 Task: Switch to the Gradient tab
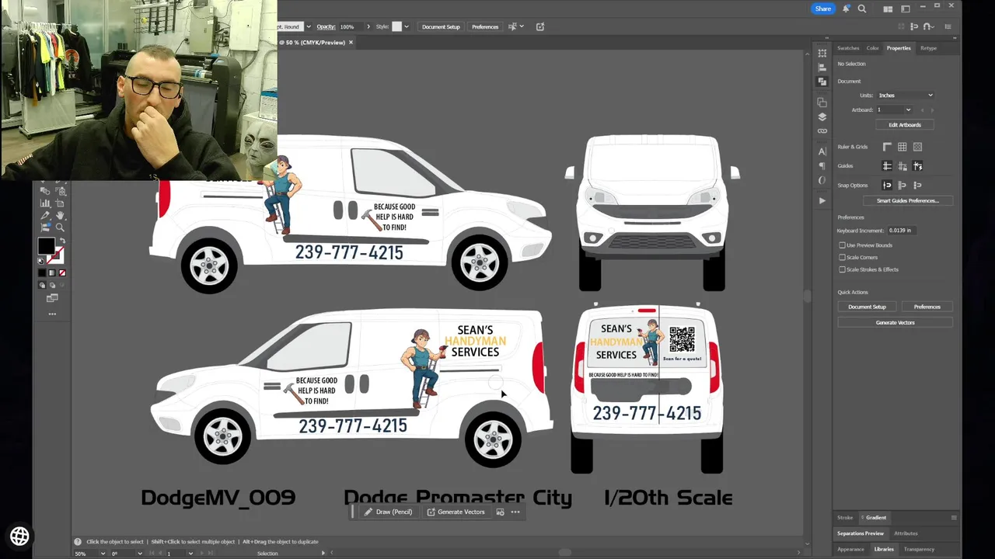(876, 517)
